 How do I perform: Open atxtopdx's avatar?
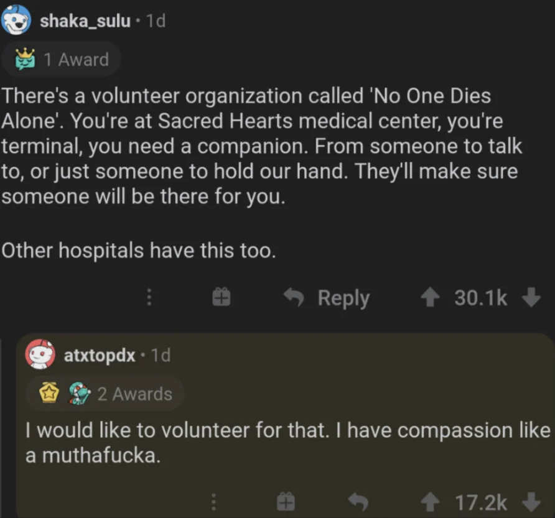pyautogui.click(x=40, y=355)
